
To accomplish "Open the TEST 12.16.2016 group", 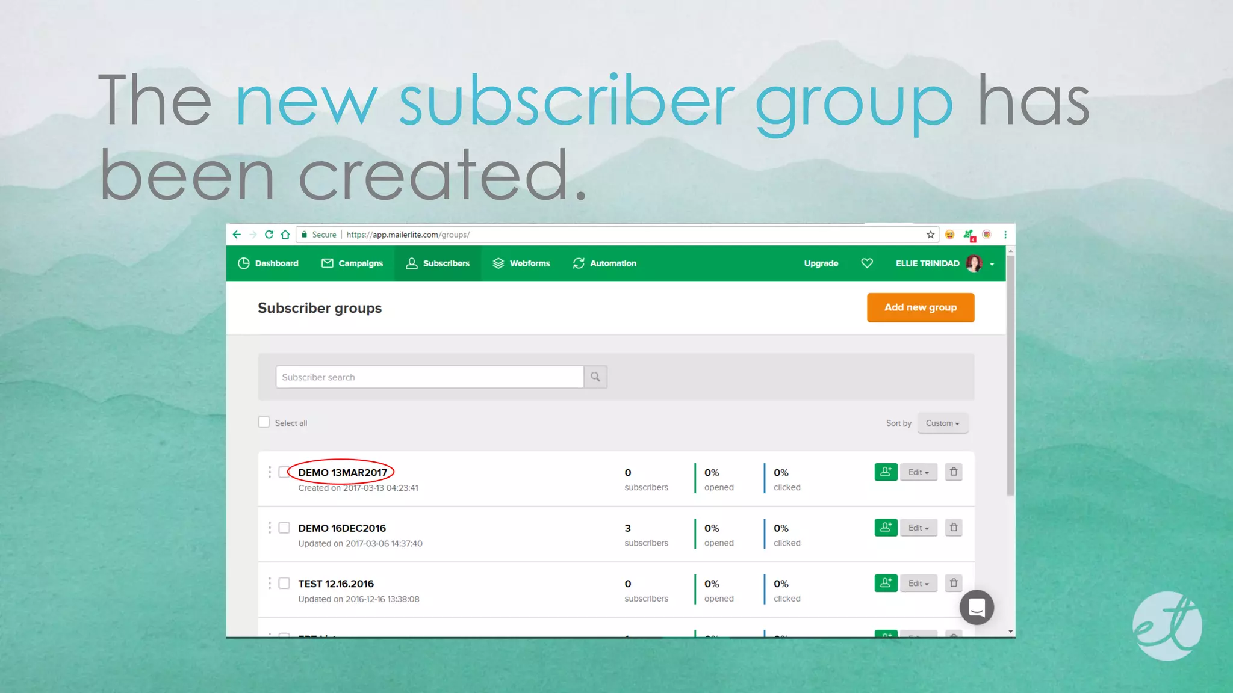I will pyautogui.click(x=336, y=583).
